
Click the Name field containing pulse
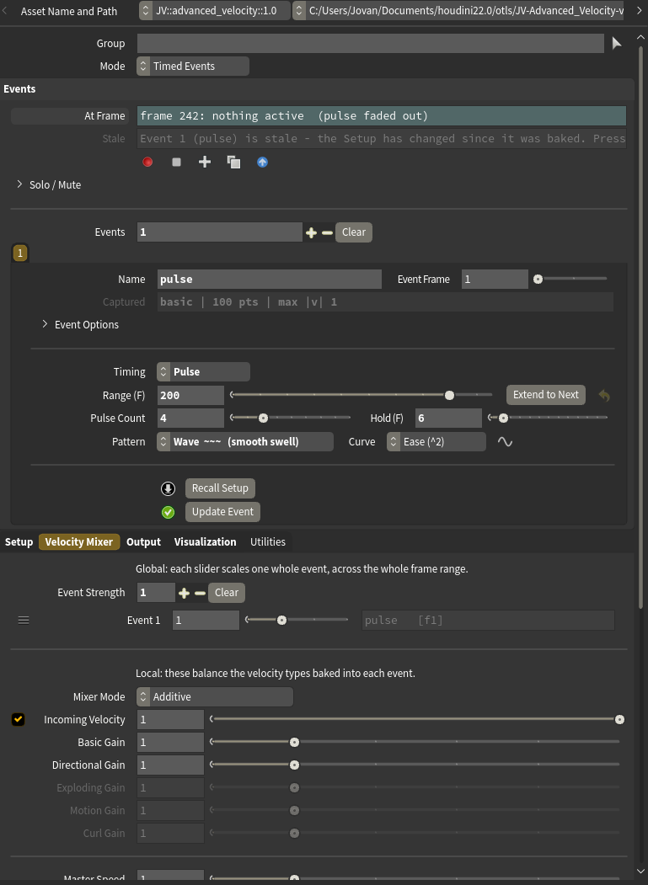270,280
